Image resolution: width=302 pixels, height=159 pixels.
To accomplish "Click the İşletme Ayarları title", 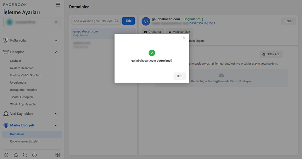I will (22, 12).
